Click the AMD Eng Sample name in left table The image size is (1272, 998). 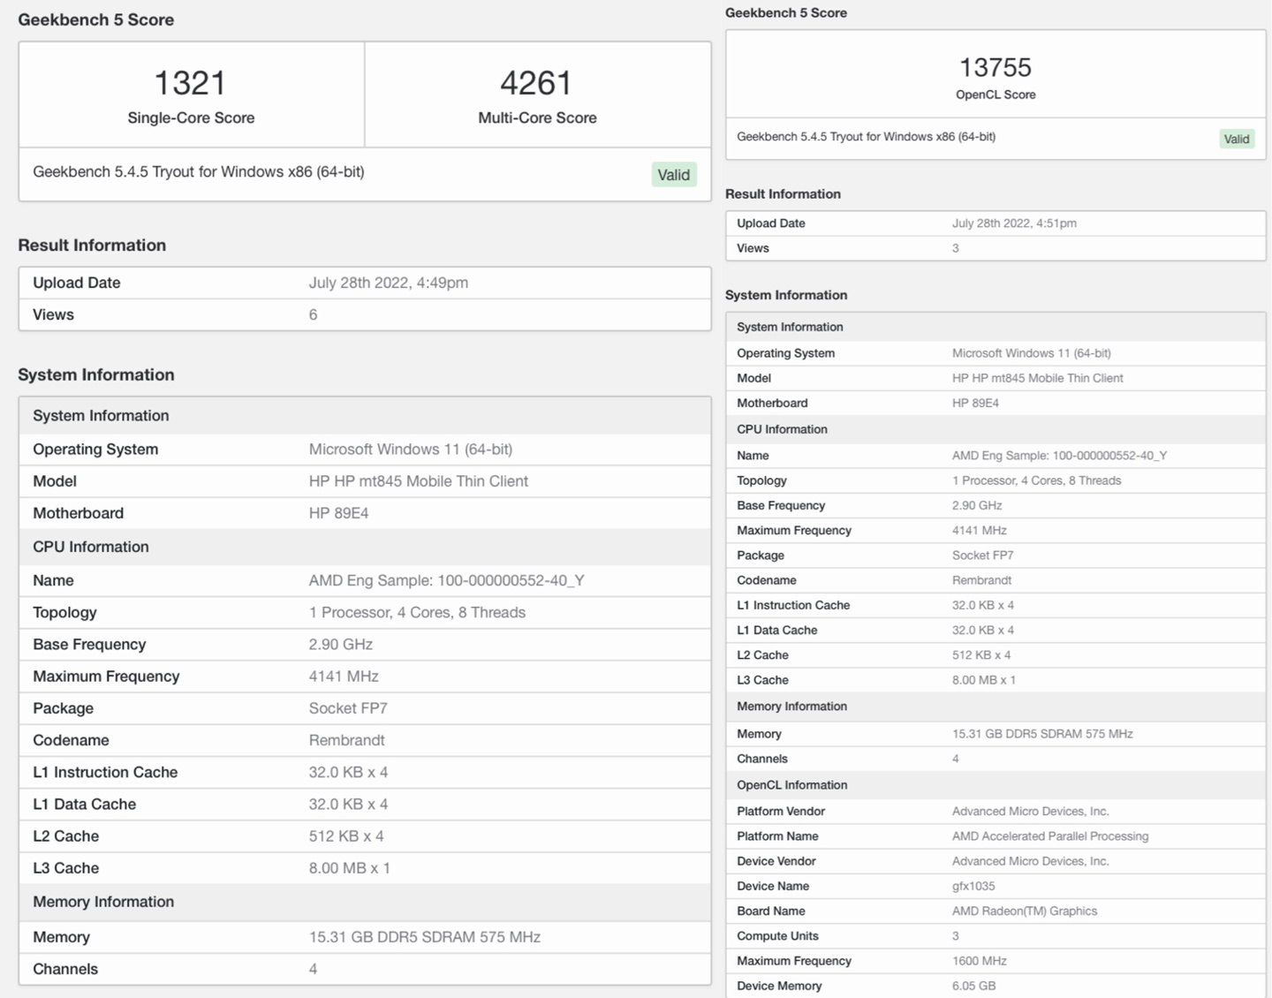[x=446, y=580]
